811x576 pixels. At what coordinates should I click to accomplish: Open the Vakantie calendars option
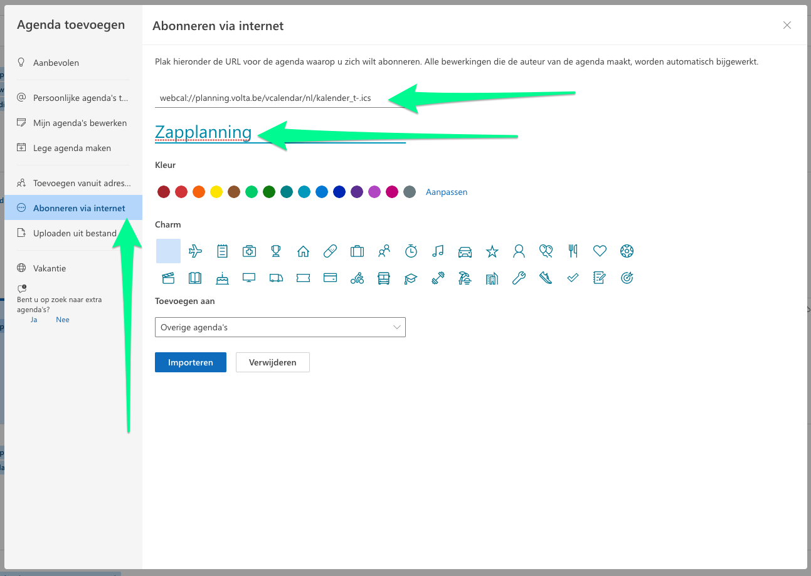click(73, 268)
